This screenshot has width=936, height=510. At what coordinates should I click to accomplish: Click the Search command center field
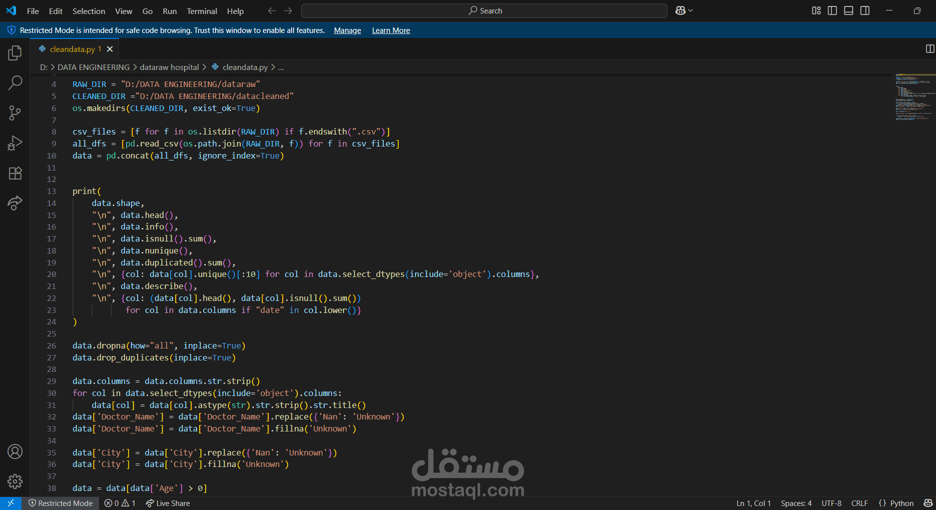tap(484, 10)
